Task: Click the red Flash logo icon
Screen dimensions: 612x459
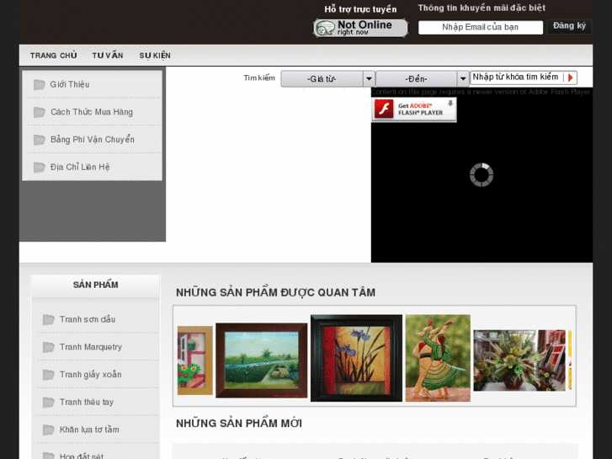Action: [x=384, y=109]
